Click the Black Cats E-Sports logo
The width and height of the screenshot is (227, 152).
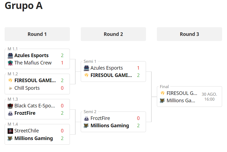(x=10, y=106)
